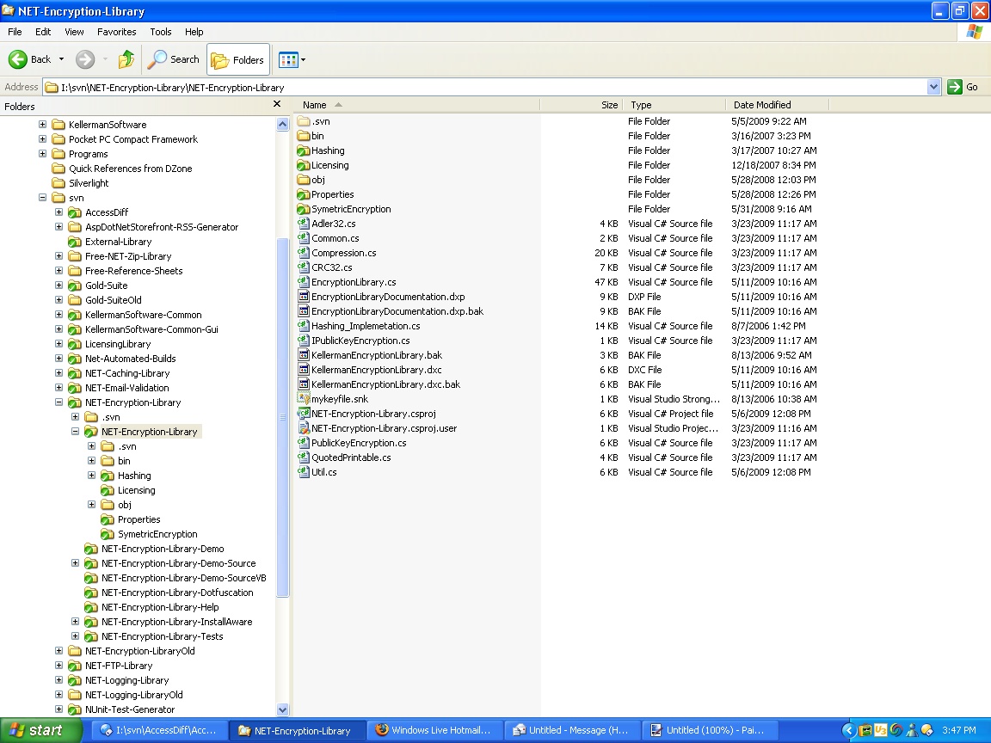Open the Tools menu
This screenshot has height=743, width=991.
tap(161, 32)
